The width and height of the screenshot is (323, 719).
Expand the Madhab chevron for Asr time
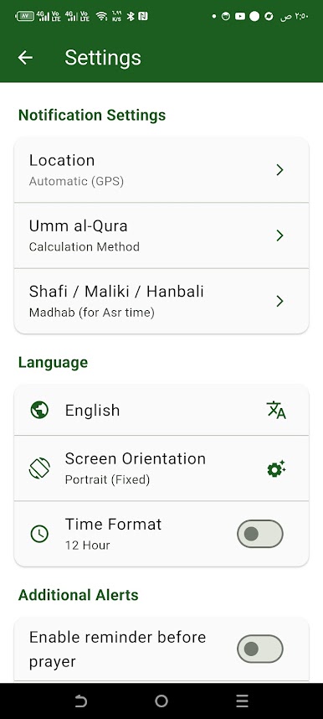[x=279, y=302]
